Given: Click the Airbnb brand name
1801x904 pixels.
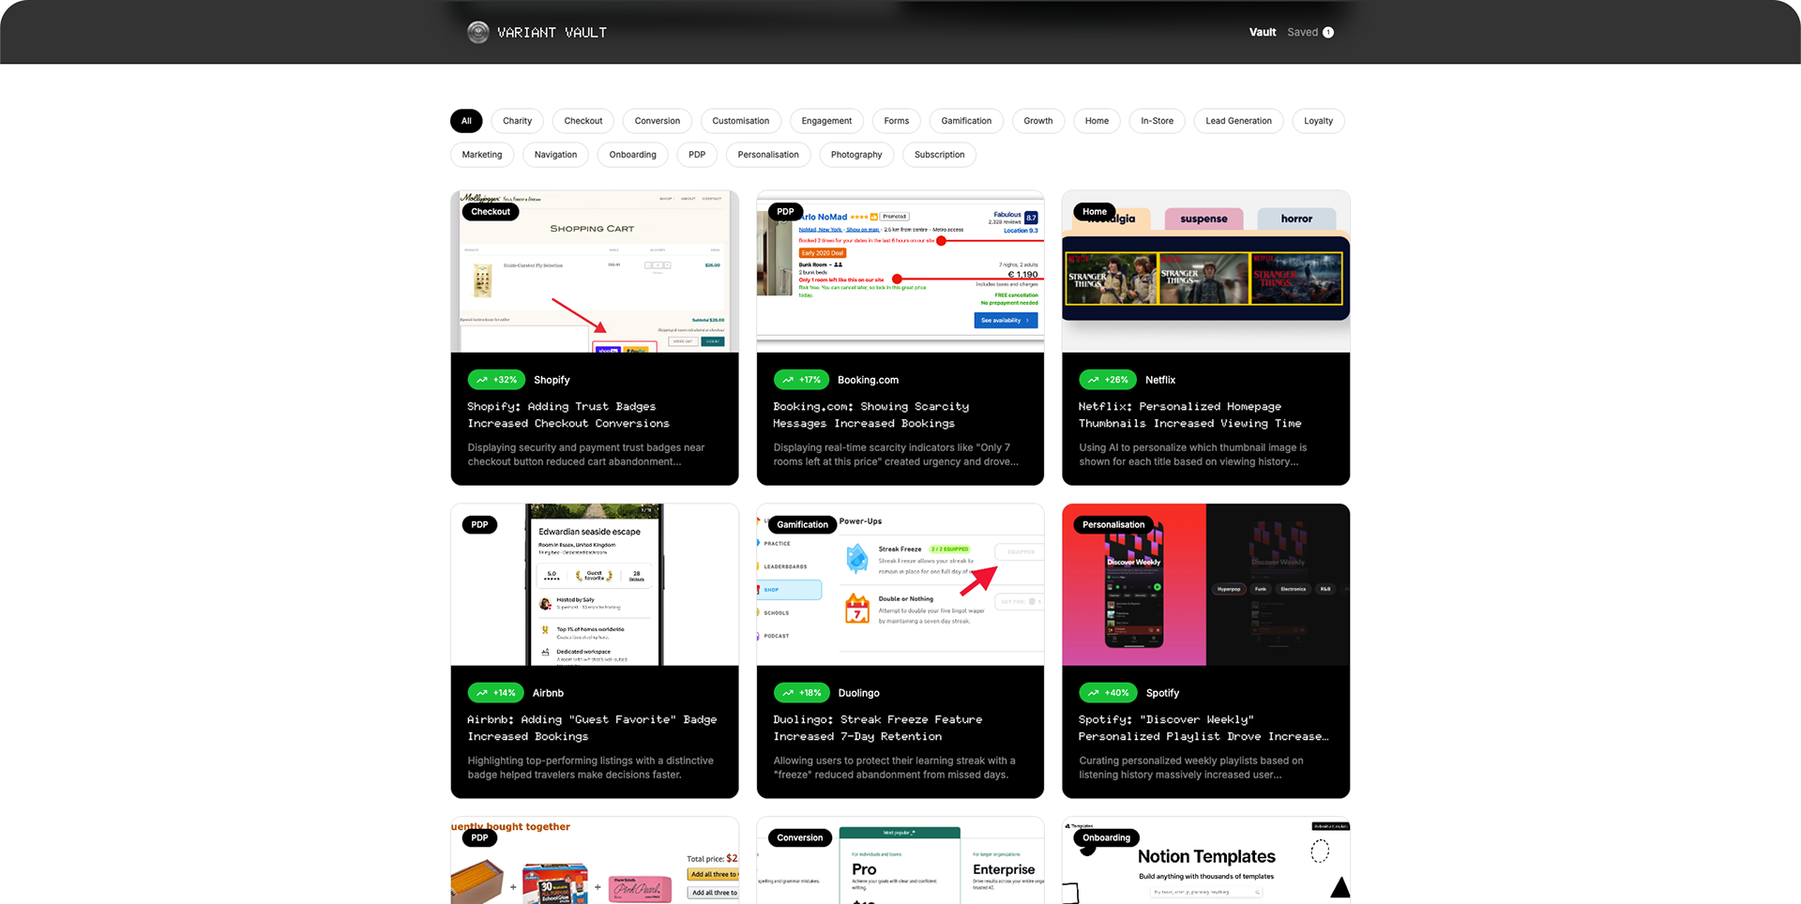Looking at the screenshot, I should pyautogui.click(x=548, y=693).
